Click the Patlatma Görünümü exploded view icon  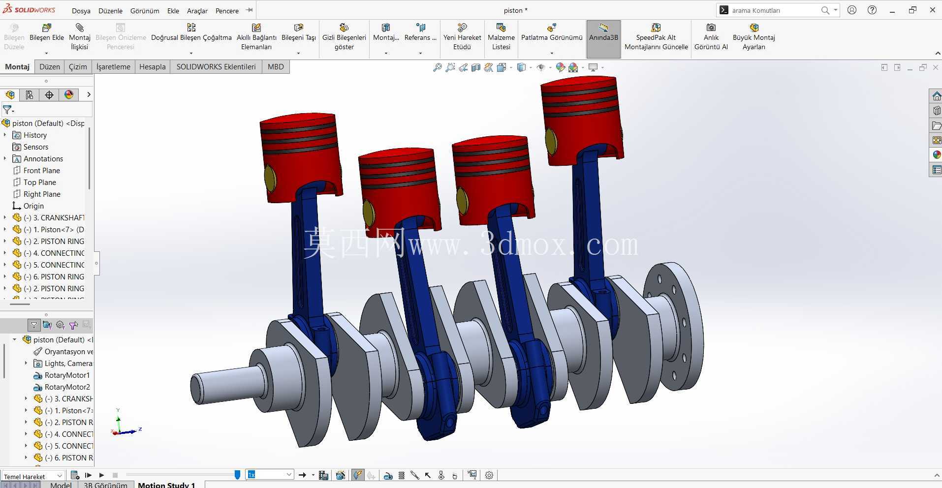click(x=552, y=28)
